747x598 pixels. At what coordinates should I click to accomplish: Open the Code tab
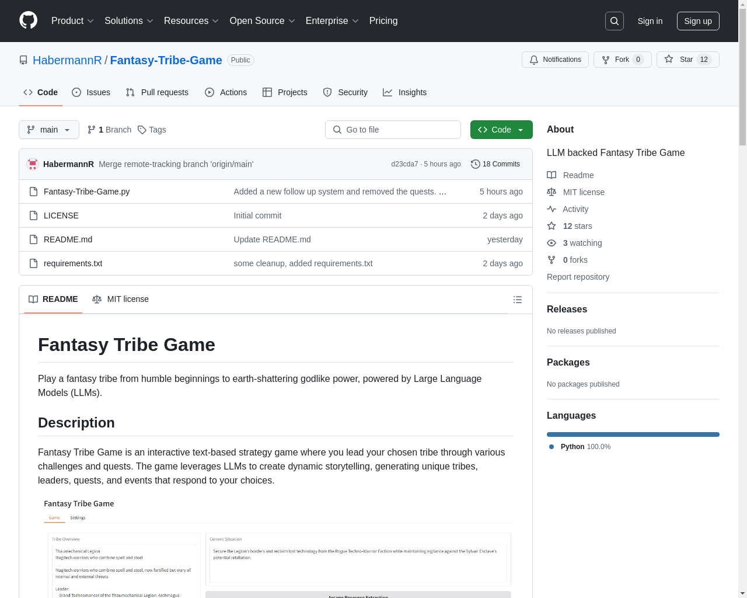[x=41, y=92]
